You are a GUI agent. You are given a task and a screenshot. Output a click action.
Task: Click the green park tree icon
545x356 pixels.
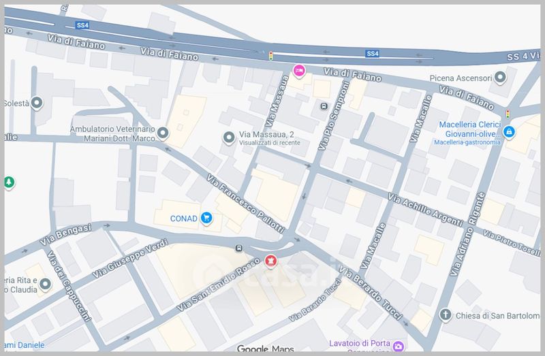point(9,182)
